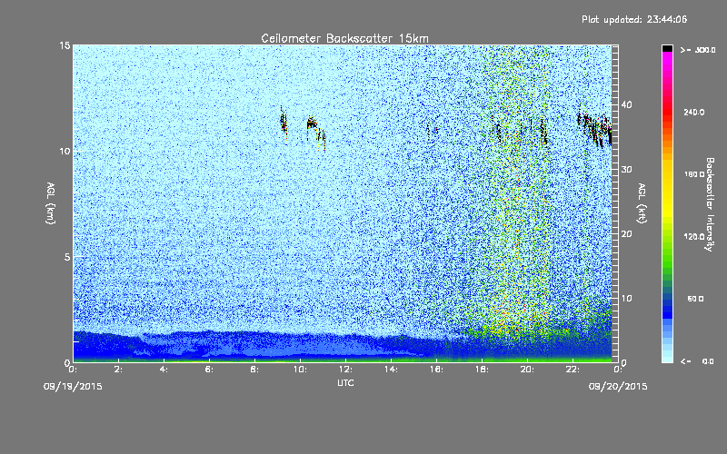
Task: Select the '12:' hour label on UTC axis
Action: point(345,370)
